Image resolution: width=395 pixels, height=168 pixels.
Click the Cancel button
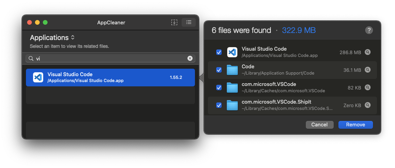pyautogui.click(x=320, y=125)
